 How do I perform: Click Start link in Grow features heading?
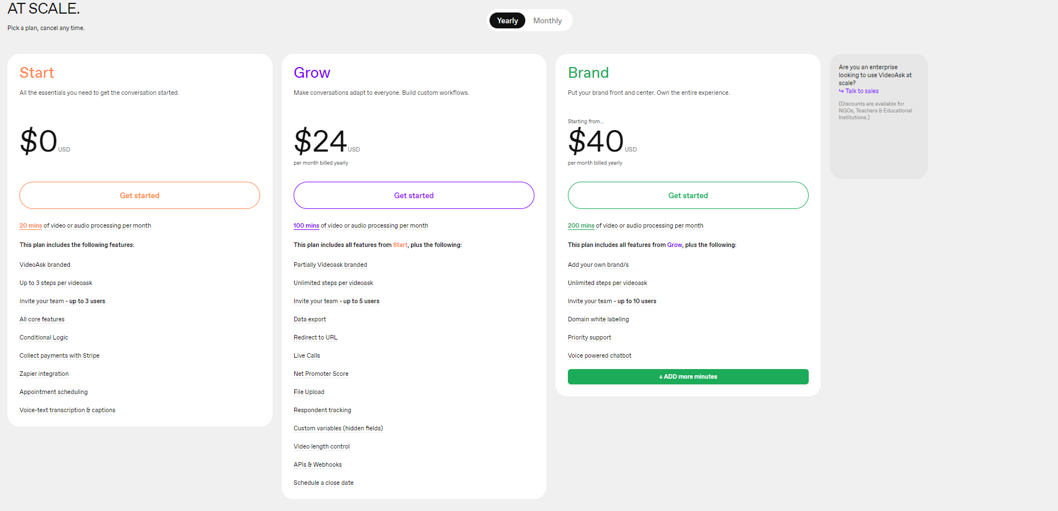tap(400, 245)
